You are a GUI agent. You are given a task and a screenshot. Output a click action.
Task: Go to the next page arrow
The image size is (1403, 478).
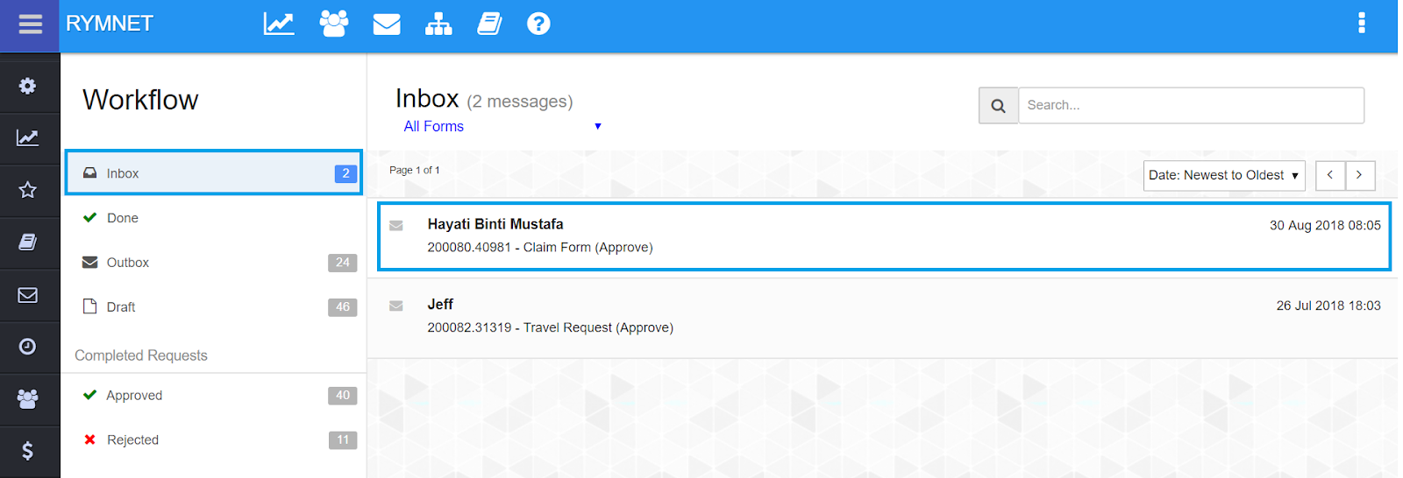coord(1359,175)
